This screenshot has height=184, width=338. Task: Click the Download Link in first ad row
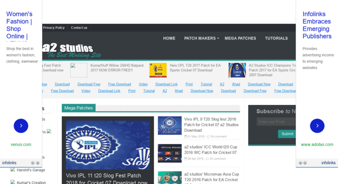(x=167, y=84)
